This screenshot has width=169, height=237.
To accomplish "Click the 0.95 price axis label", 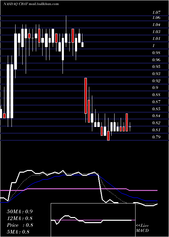I will (x=156, y=67).
